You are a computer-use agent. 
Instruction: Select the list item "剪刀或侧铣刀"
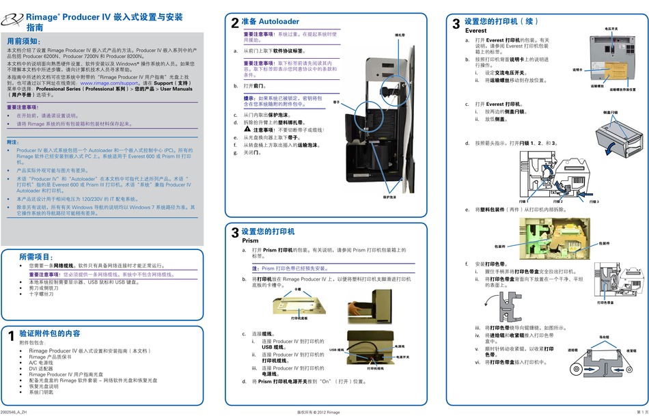44,288
